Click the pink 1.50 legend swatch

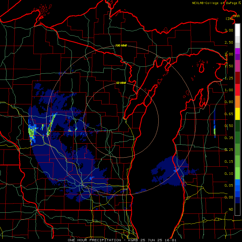pyautogui.click(x=237, y=66)
